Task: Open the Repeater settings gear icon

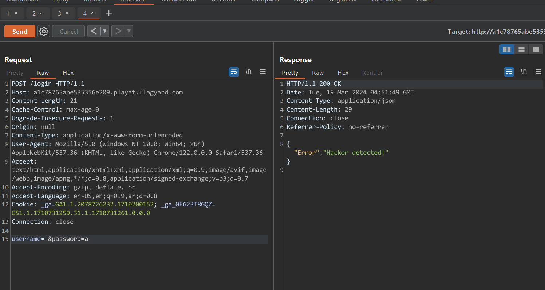Action: [x=44, y=32]
